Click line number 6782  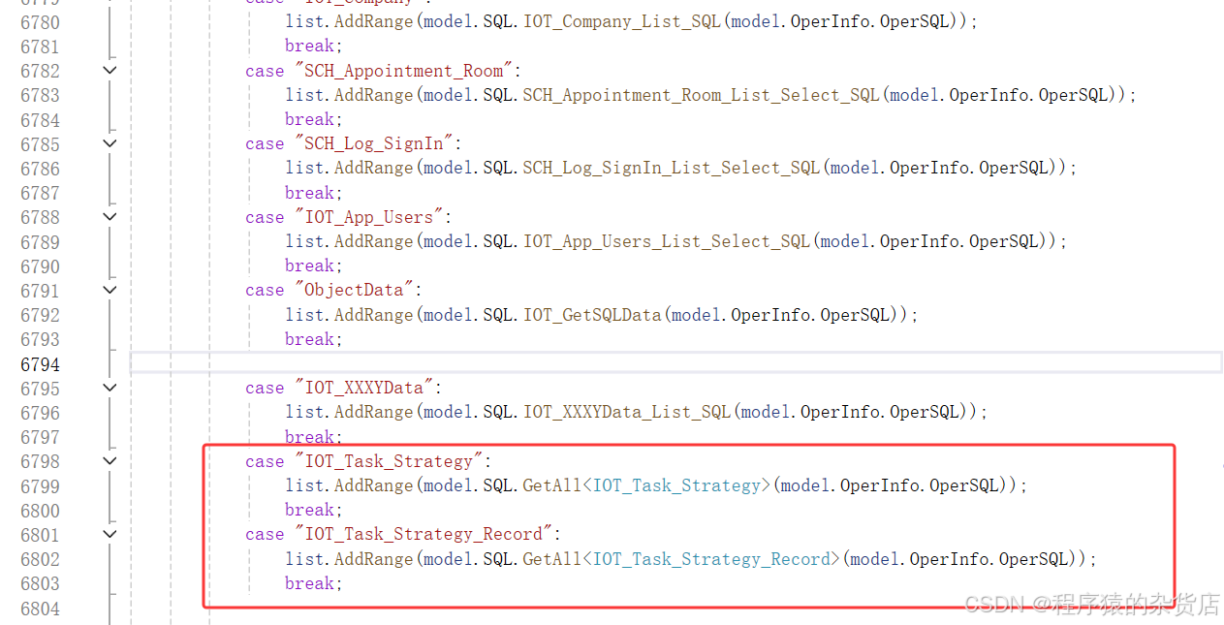pyautogui.click(x=40, y=71)
